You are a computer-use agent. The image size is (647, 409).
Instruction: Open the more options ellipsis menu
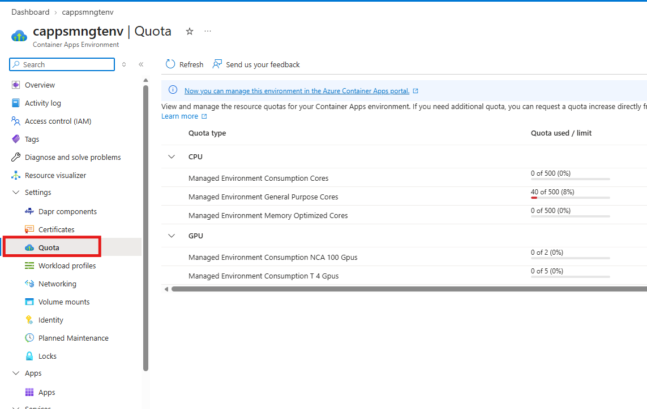point(208,31)
